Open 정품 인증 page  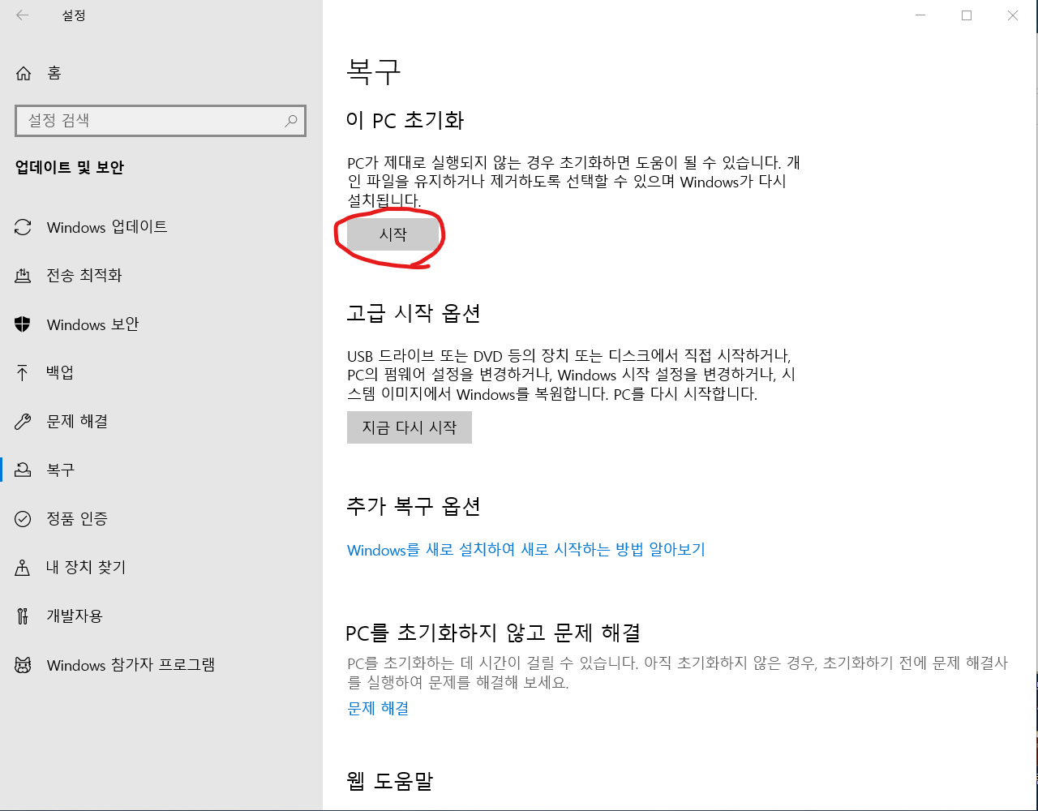point(161,519)
